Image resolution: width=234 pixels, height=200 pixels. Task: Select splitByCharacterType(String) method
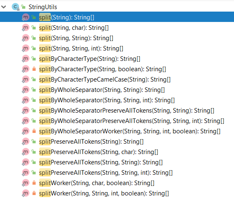tap(89, 59)
